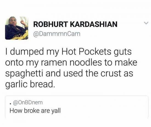Open the quoted @OnBDnem handle
The width and height of the screenshot is (151, 127).
[28, 103]
